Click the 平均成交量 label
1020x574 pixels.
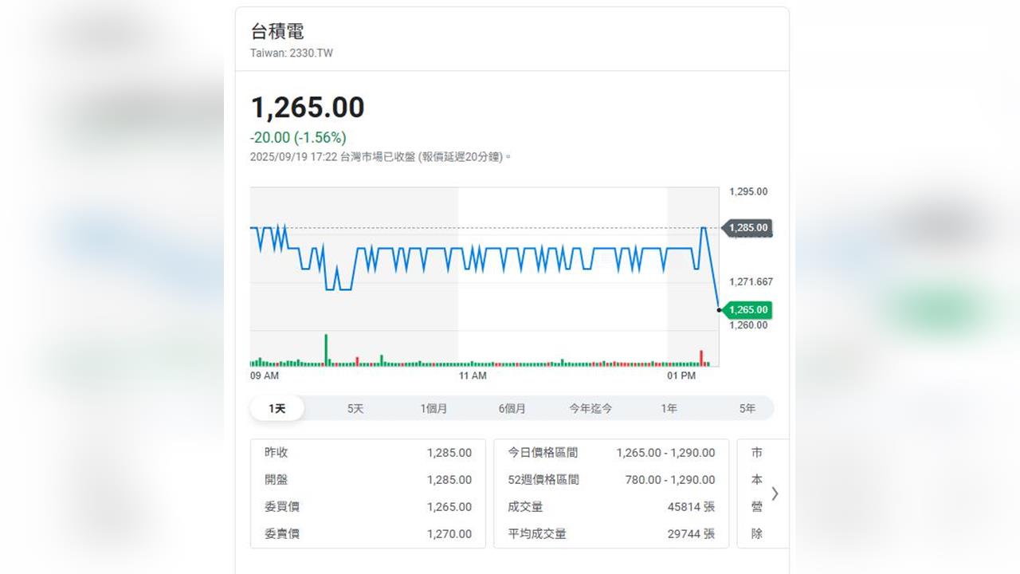click(537, 534)
